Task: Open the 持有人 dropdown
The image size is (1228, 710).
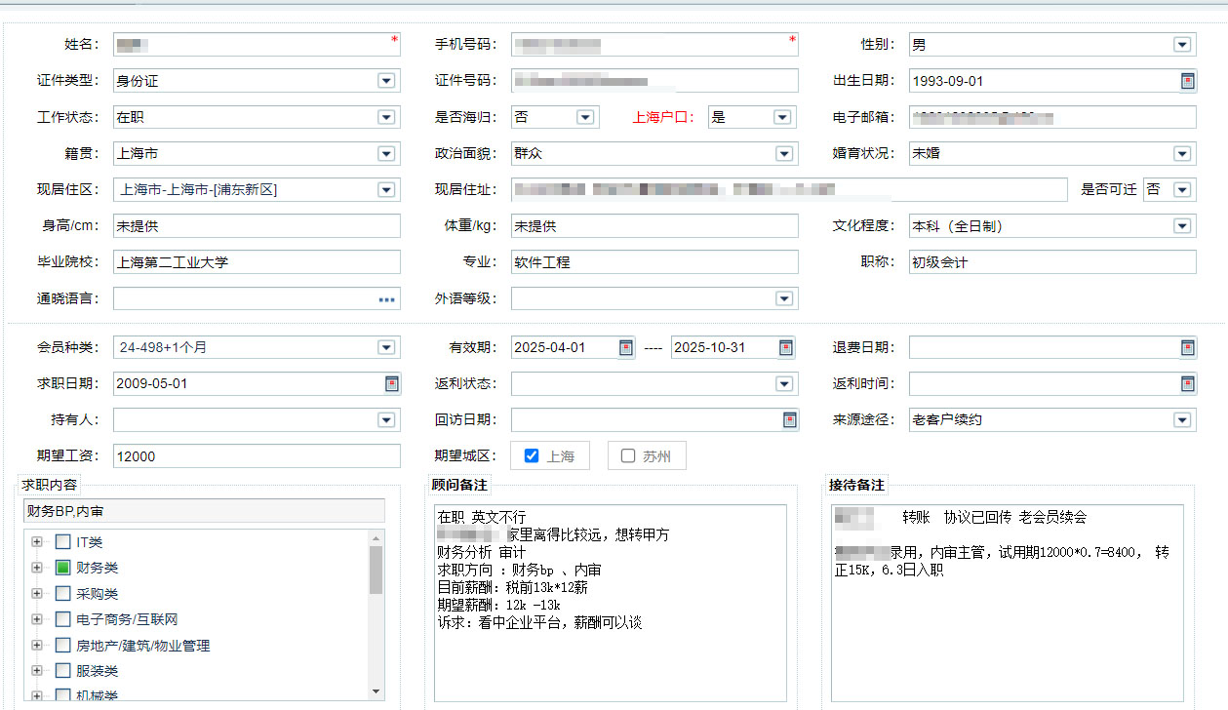Action: (x=386, y=419)
